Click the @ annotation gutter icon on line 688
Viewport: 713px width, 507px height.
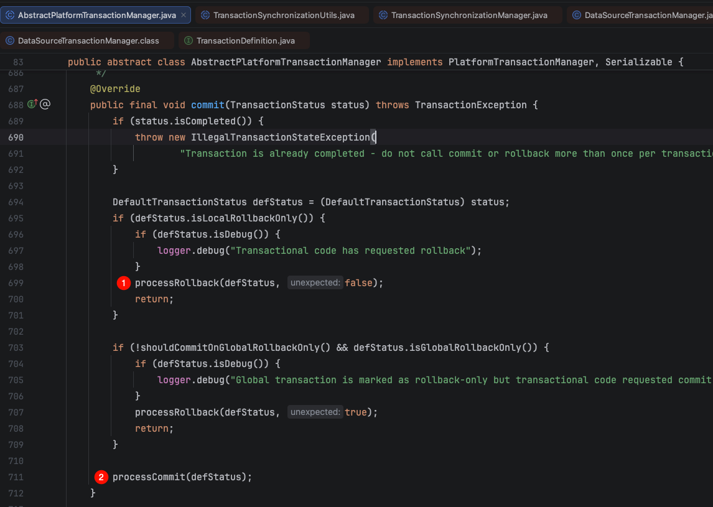[45, 104]
